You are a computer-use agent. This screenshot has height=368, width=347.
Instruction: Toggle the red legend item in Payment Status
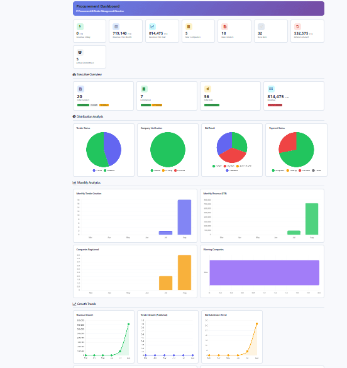[x=304, y=170]
